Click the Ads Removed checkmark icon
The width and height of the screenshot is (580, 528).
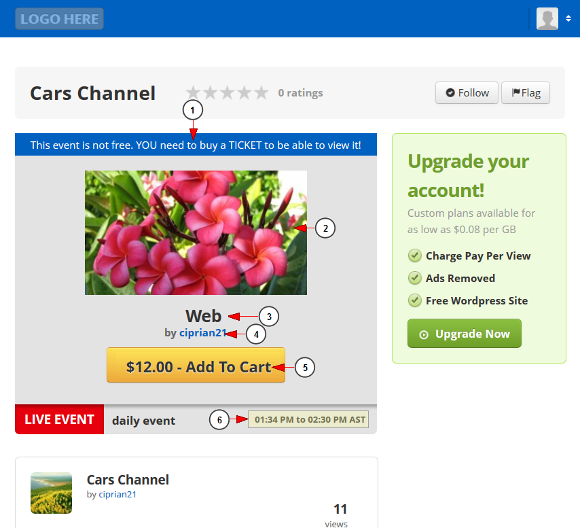click(x=415, y=278)
